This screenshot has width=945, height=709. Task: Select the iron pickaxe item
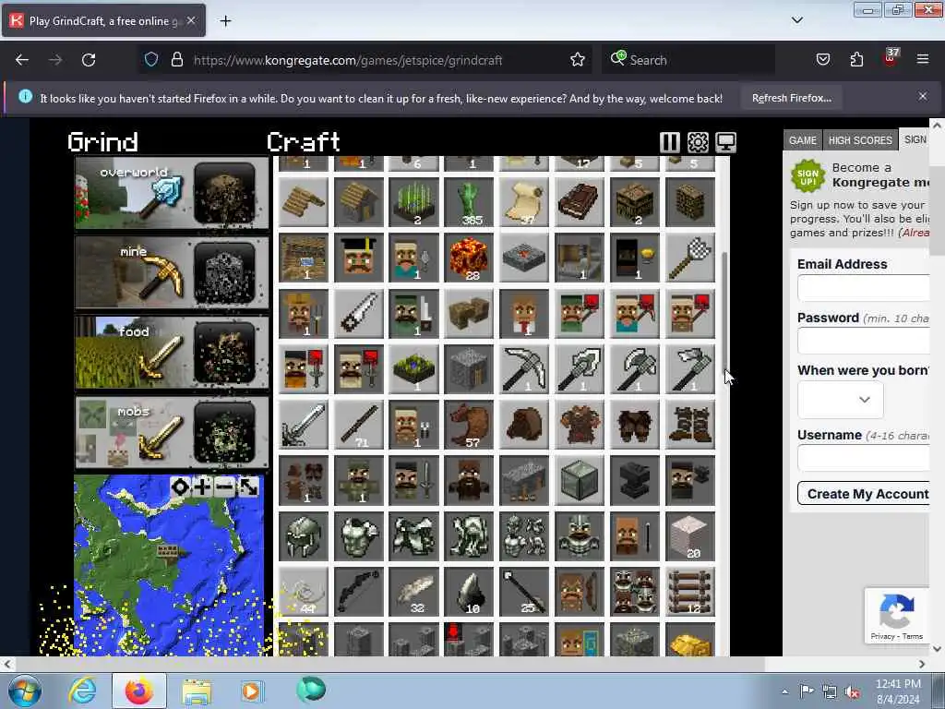coord(524,369)
